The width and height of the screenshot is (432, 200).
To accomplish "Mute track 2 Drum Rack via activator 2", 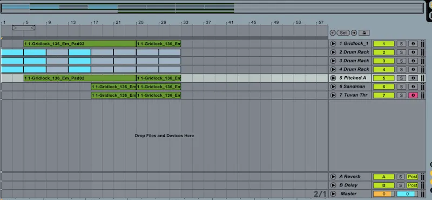I will [x=384, y=52].
